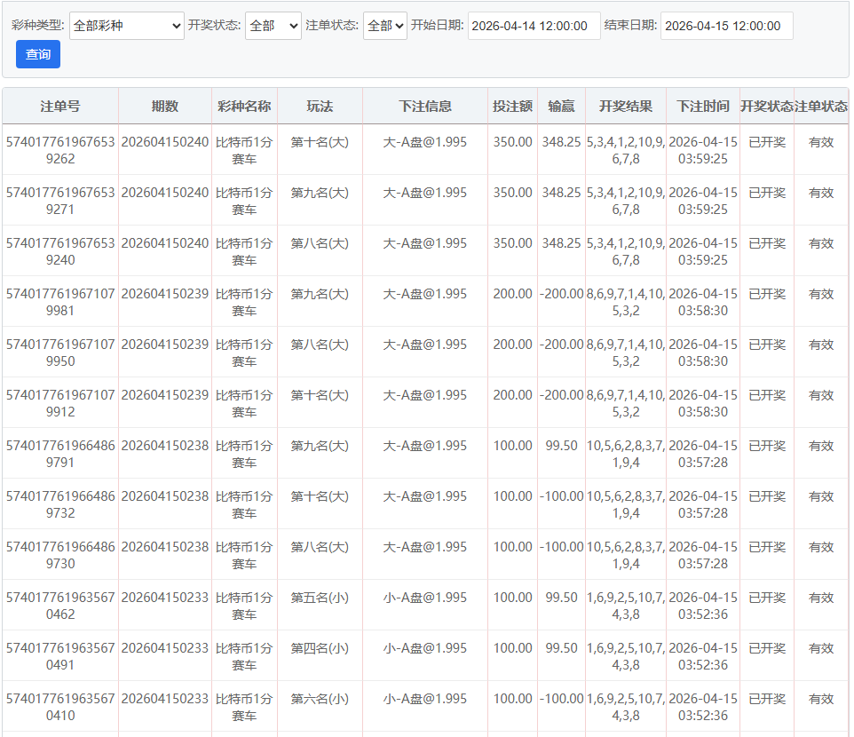Expand the 开奖状态 filter dropdown

(273, 26)
